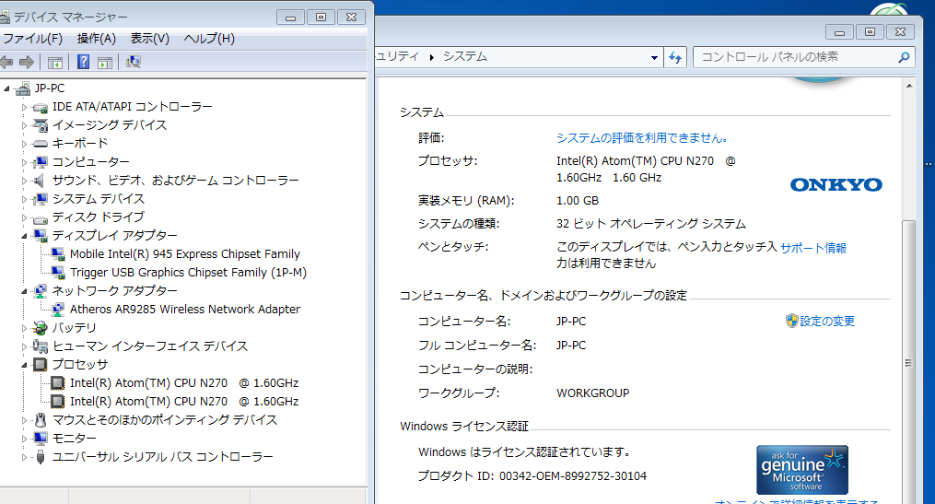Open the address bar history dropdown arrow
This screenshot has height=504, width=935.
[654, 57]
